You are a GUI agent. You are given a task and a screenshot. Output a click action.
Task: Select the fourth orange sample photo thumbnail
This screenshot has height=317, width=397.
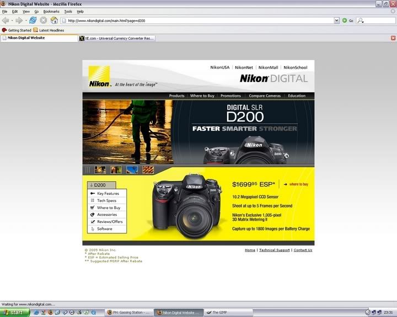point(148,170)
